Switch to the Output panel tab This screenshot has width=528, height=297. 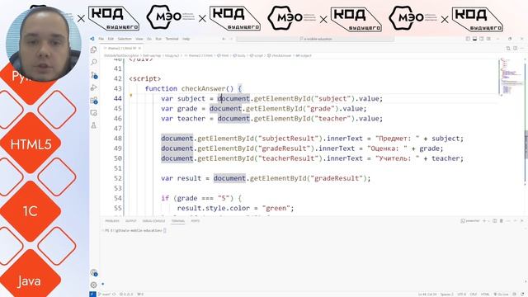(x=130, y=221)
